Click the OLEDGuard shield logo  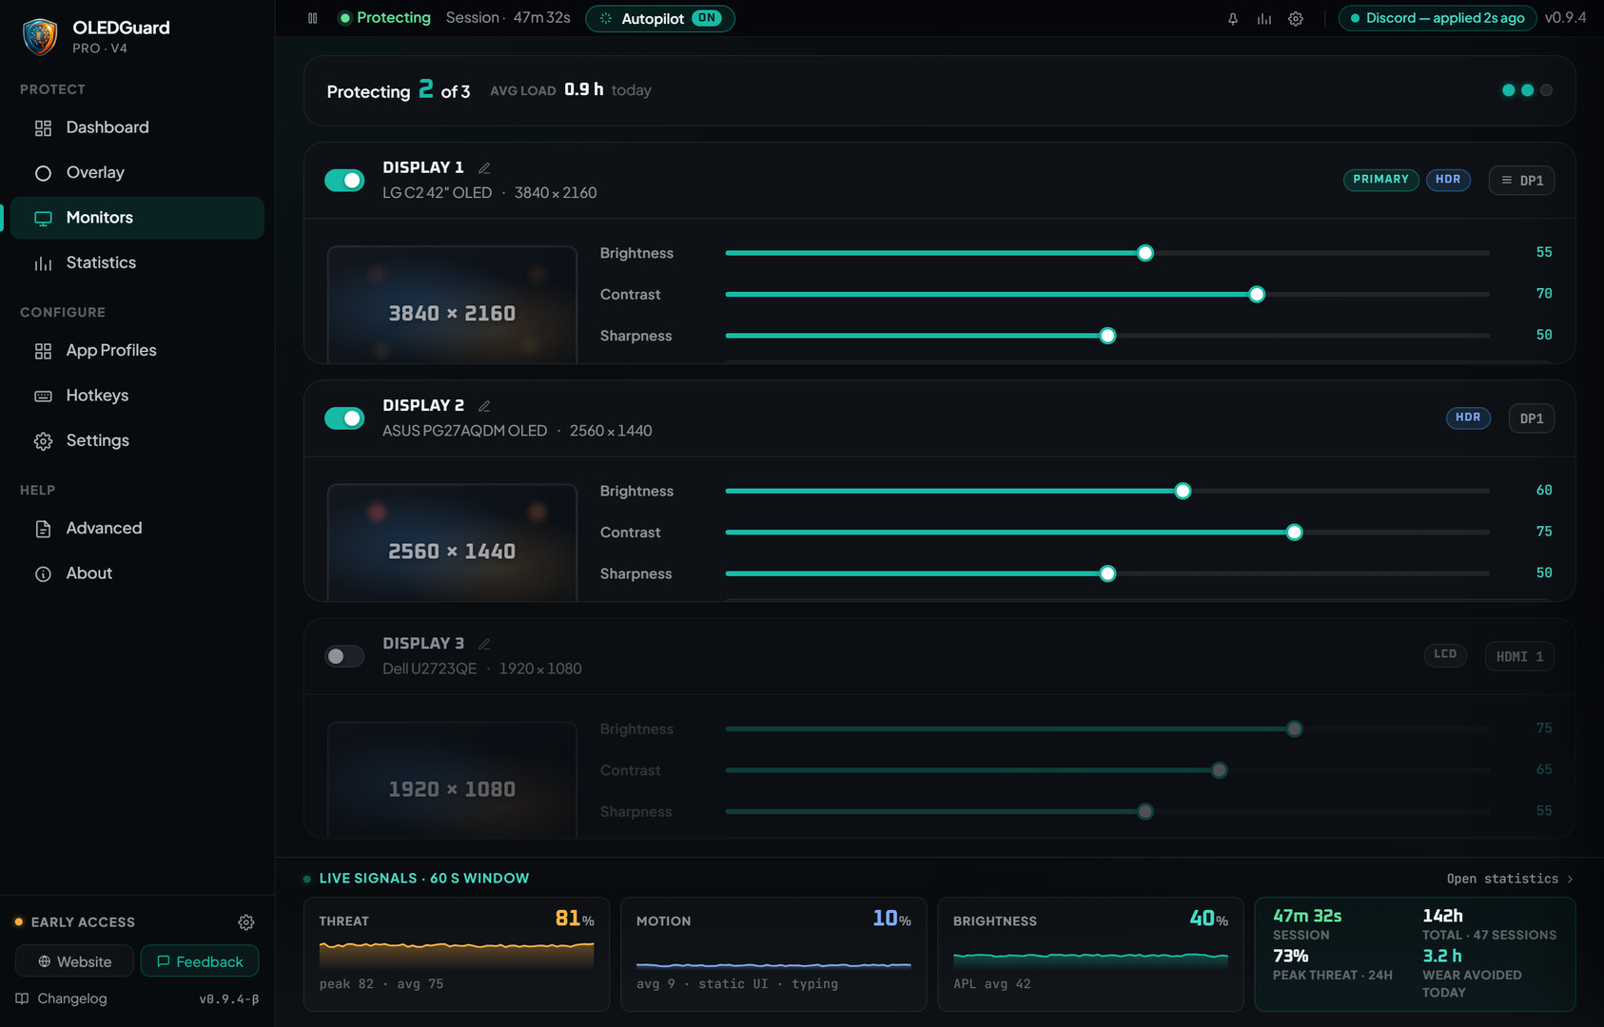click(x=40, y=36)
